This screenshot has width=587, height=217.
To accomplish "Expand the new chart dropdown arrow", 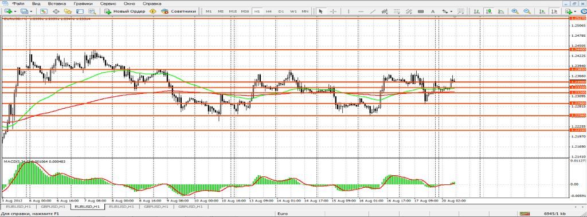I will click(x=14, y=11).
